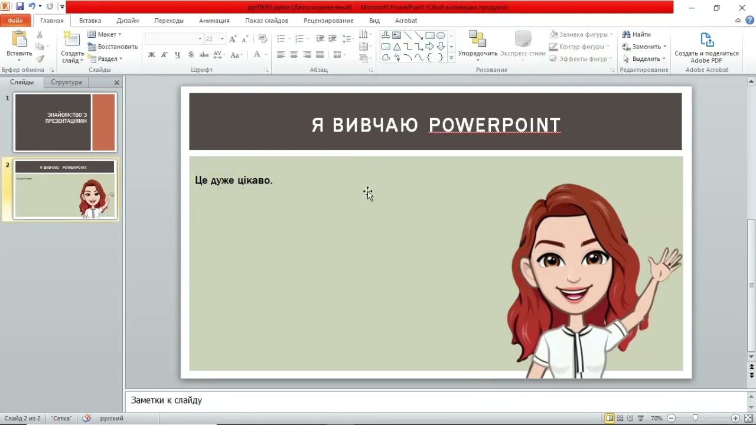Toggle Underline (Ч) formatting
This screenshot has width=756, height=425.
[x=177, y=55]
